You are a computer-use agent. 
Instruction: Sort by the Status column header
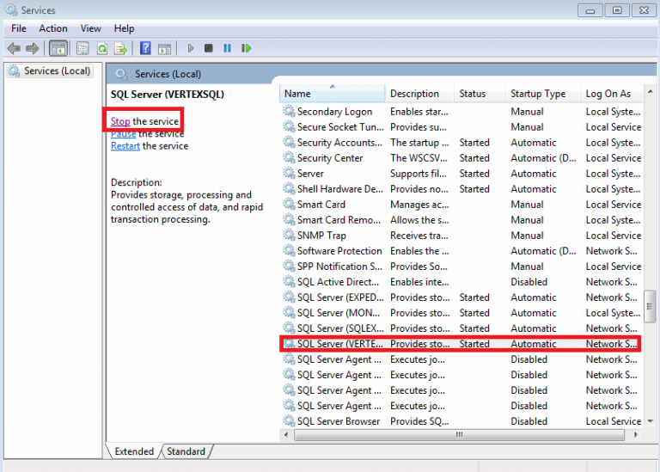(480, 94)
